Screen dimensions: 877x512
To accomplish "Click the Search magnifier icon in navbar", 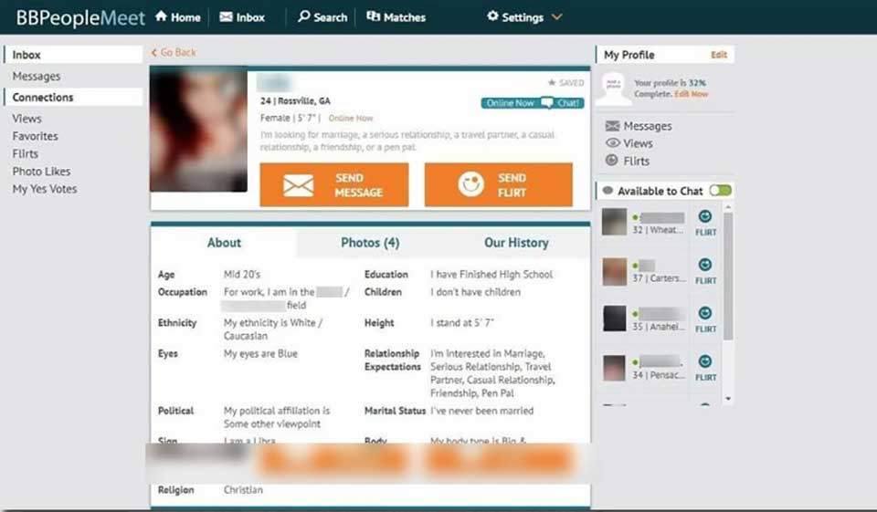I will point(304,16).
